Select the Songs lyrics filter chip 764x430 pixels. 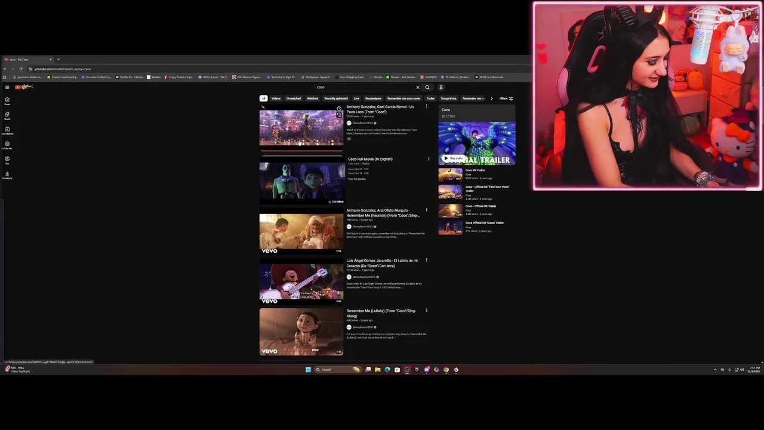[x=449, y=99]
